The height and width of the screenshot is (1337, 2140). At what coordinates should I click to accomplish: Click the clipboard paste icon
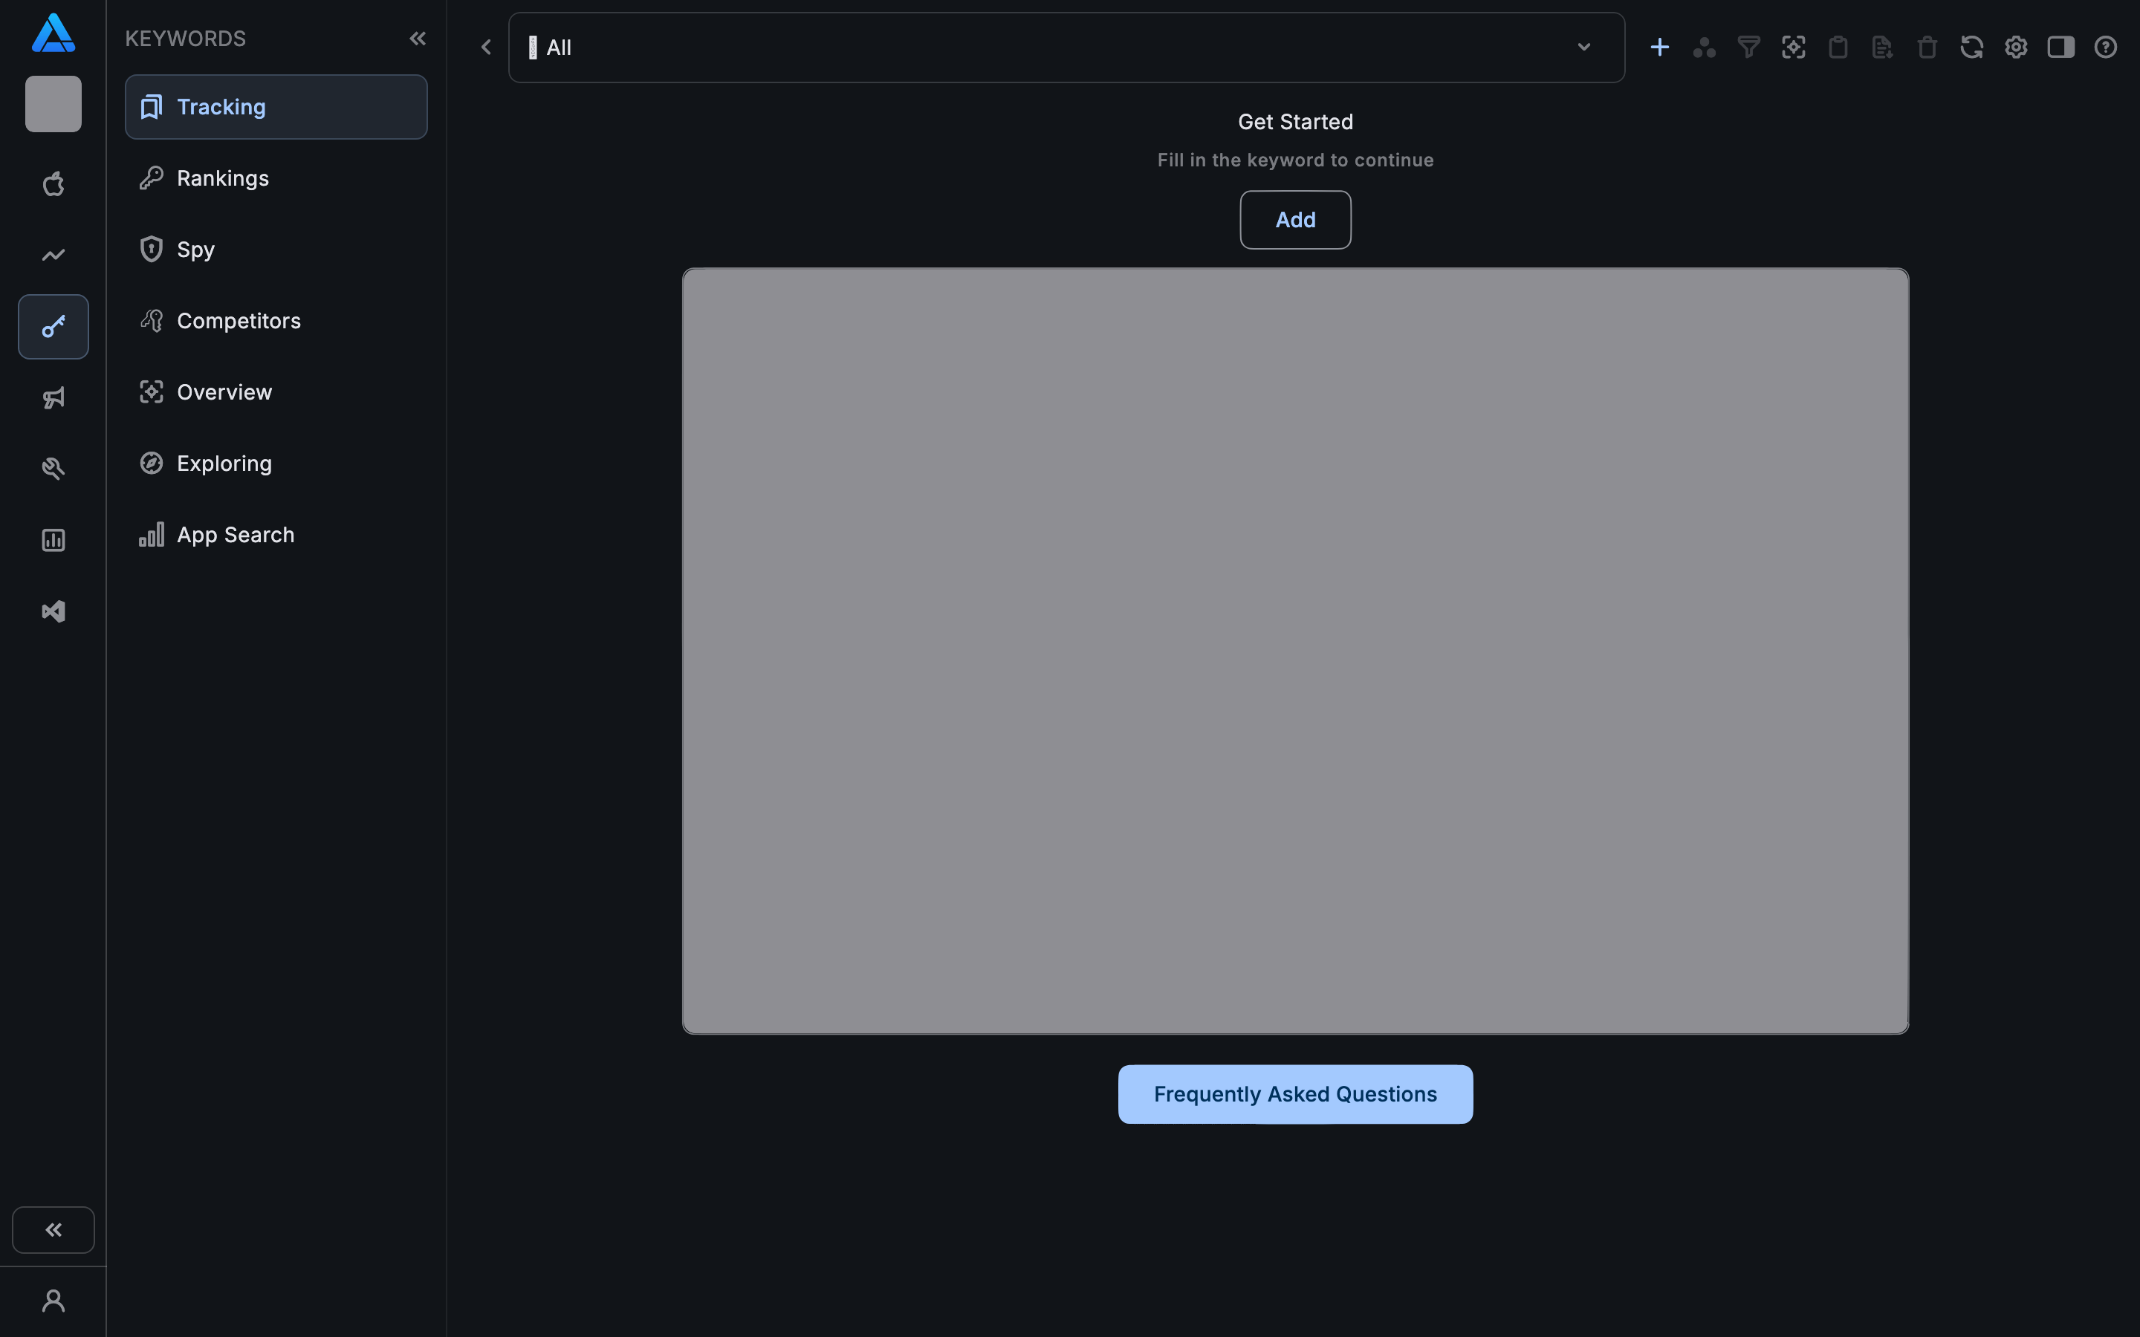tap(1838, 47)
